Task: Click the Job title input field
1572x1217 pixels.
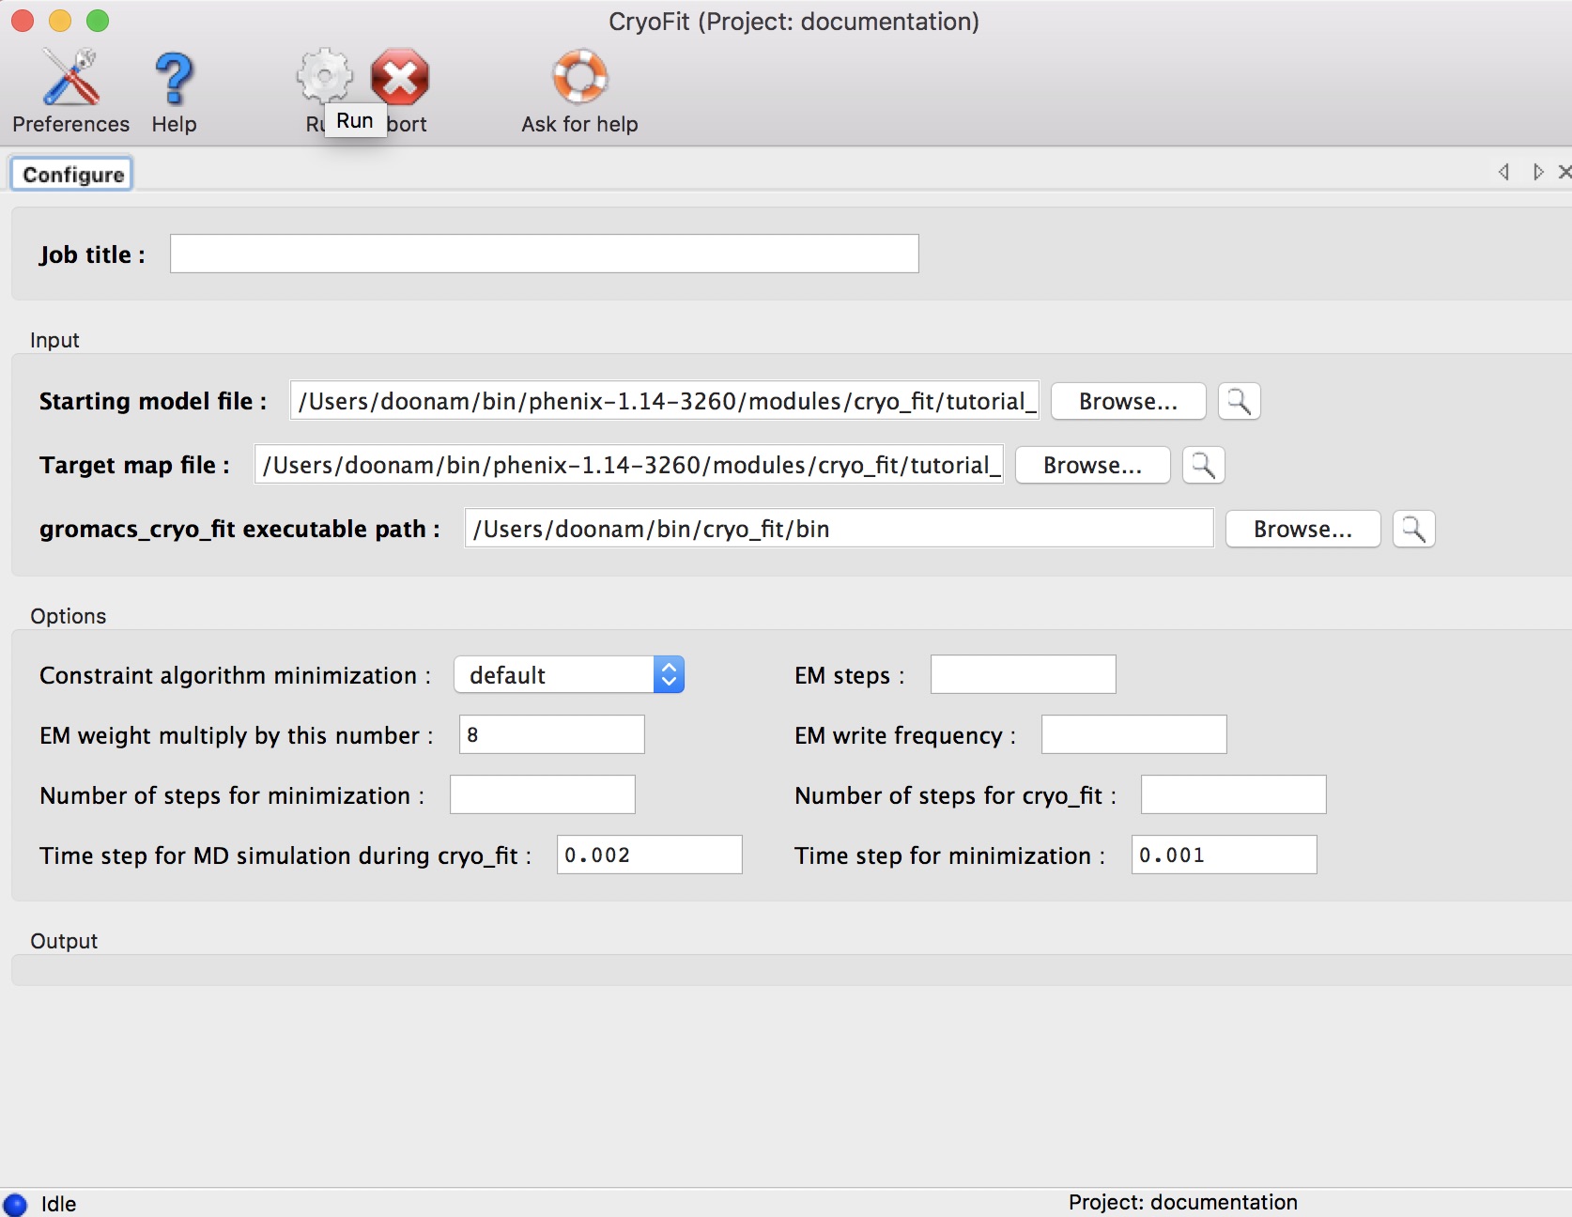Action: [x=543, y=254]
